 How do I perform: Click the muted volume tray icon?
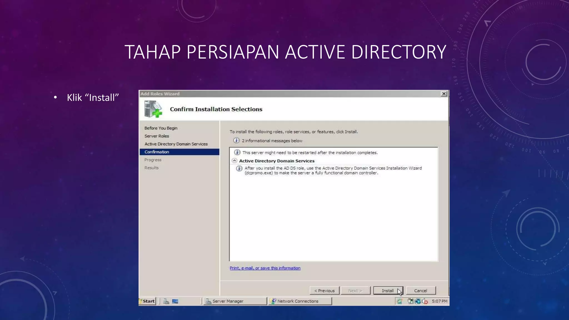point(425,301)
